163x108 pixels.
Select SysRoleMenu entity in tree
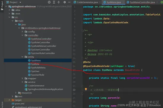38,68
